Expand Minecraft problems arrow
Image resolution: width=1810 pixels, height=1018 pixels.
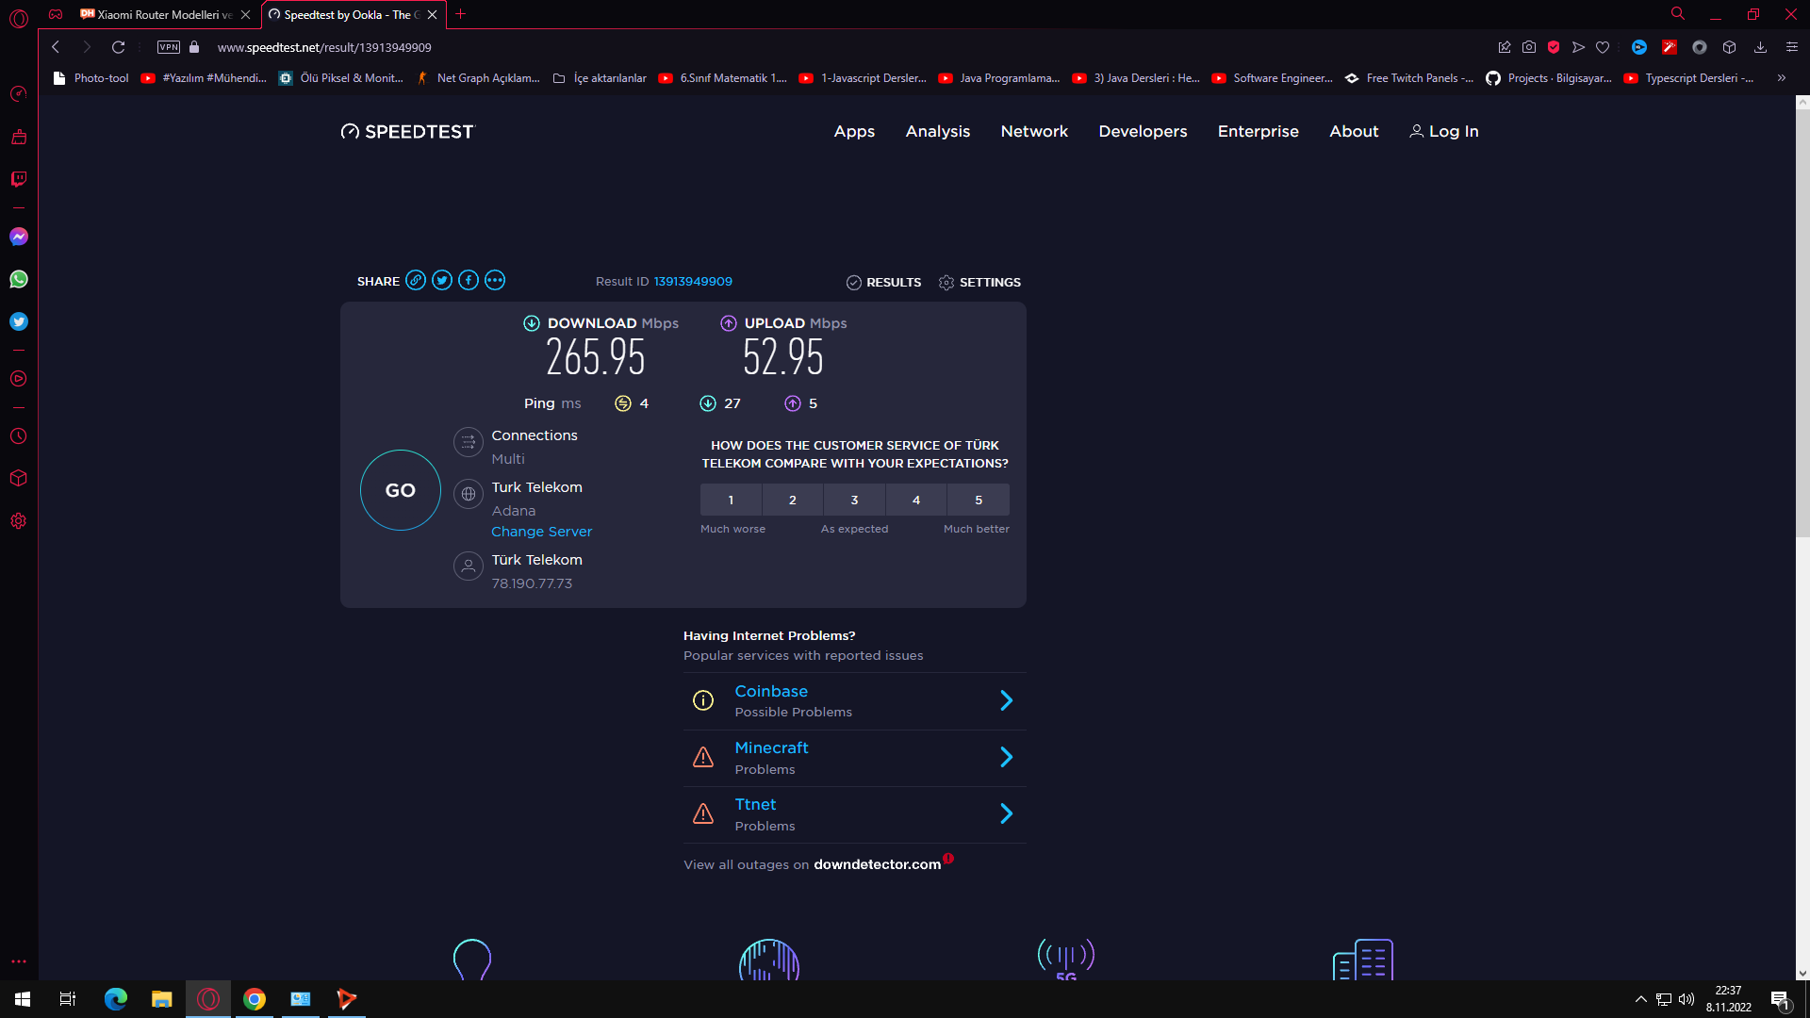pyautogui.click(x=1006, y=757)
